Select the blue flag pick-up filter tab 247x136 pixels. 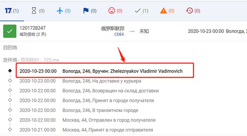point(90,11)
